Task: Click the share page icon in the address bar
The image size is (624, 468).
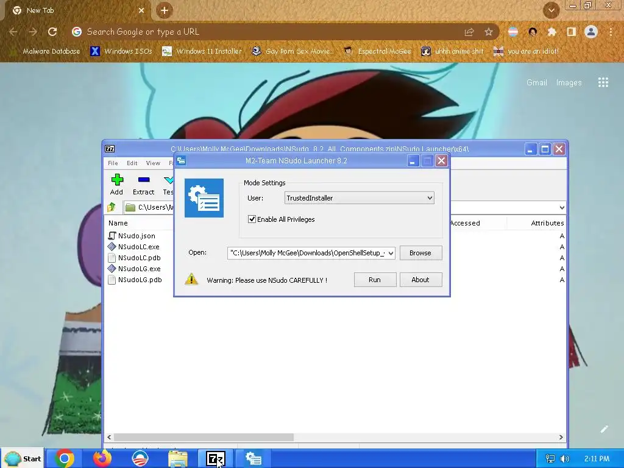Action: [469, 32]
